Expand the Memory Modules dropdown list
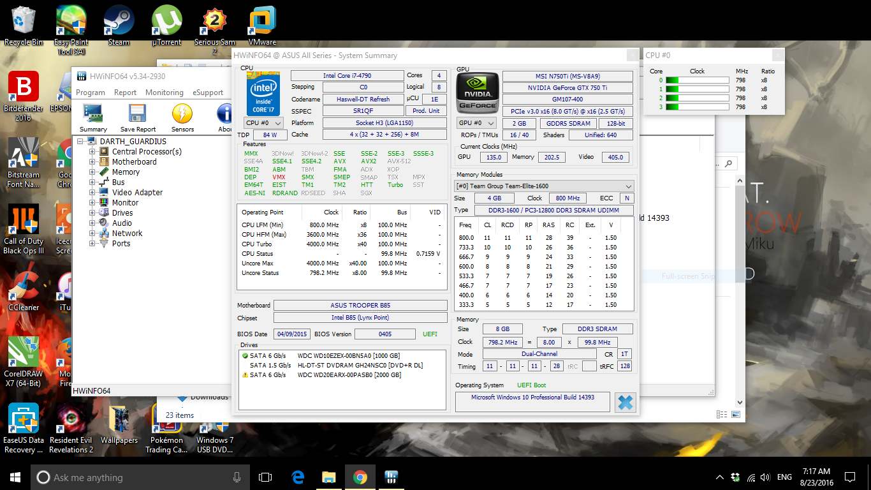 [x=628, y=186]
